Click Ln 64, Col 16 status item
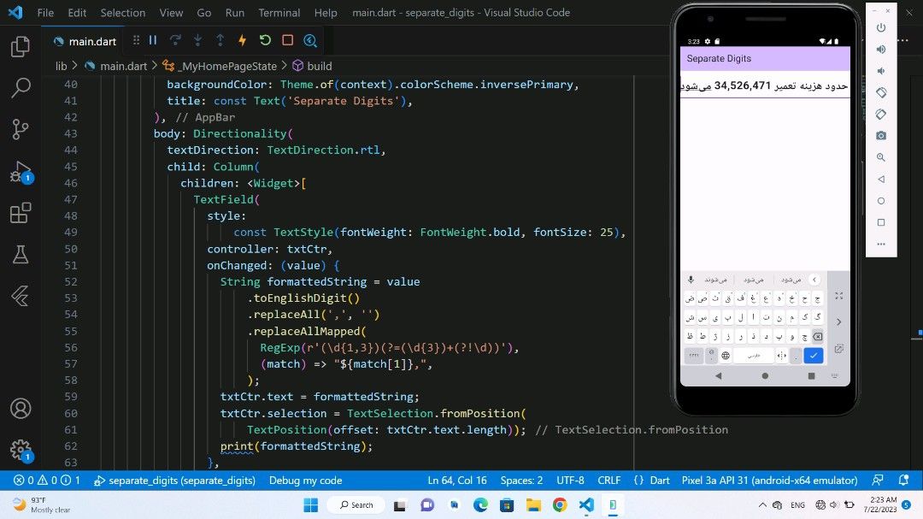Viewport: 923px width, 519px height. coord(456,481)
